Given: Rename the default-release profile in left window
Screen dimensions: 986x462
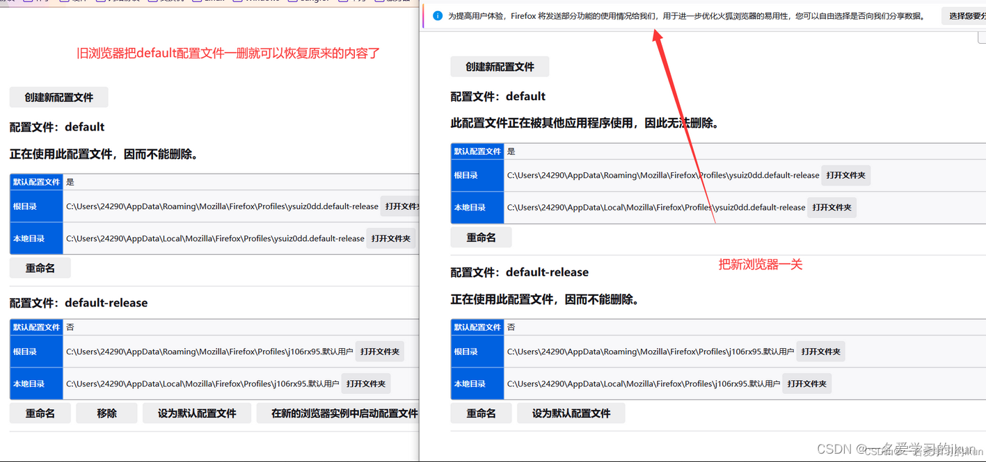Looking at the screenshot, I should pyautogui.click(x=40, y=413).
